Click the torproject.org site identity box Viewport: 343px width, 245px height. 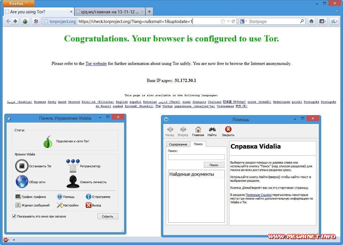pyautogui.click(x=60, y=21)
